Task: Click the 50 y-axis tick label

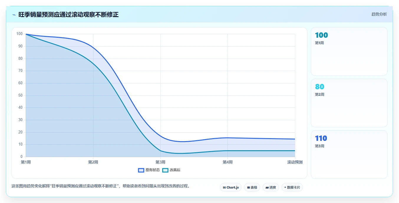Action: click(x=20, y=95)
